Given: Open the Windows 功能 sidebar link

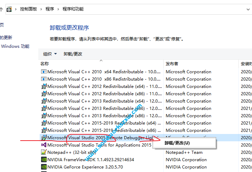Looking at the screenshot, I should (15, 46).
